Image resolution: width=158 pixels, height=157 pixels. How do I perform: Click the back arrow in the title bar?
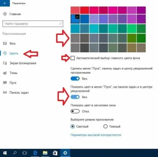(x=5, y=3)
